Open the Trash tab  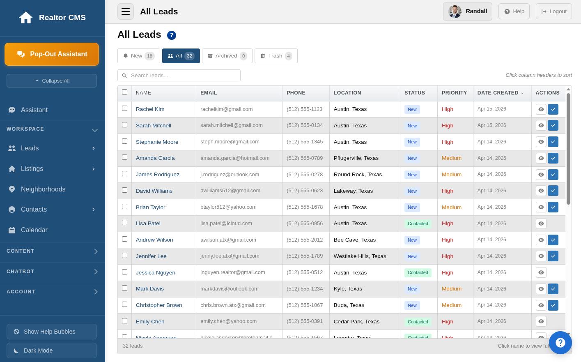tap(276, 56)
